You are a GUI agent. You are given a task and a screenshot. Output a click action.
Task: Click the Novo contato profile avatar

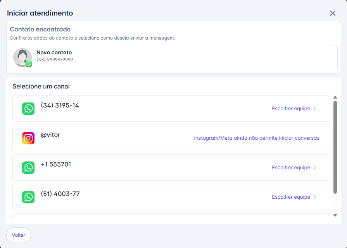pos(22,57)
